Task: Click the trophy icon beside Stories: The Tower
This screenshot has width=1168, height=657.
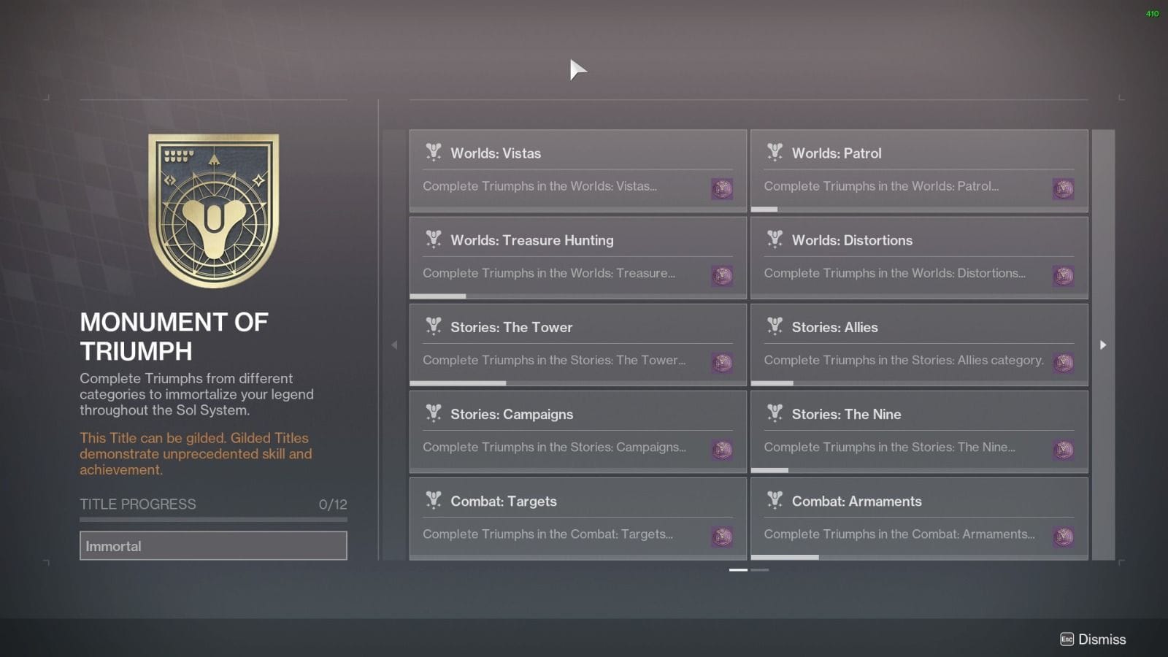Action: 434,326
